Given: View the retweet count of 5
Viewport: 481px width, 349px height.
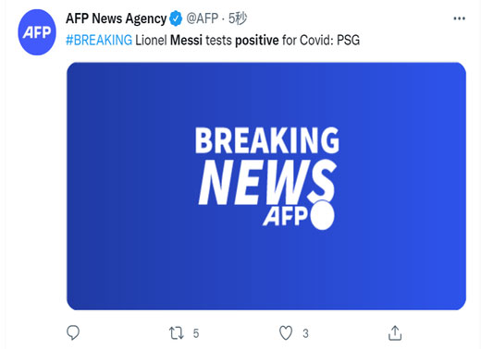Looking at the screenshot, I should point(196,333).
